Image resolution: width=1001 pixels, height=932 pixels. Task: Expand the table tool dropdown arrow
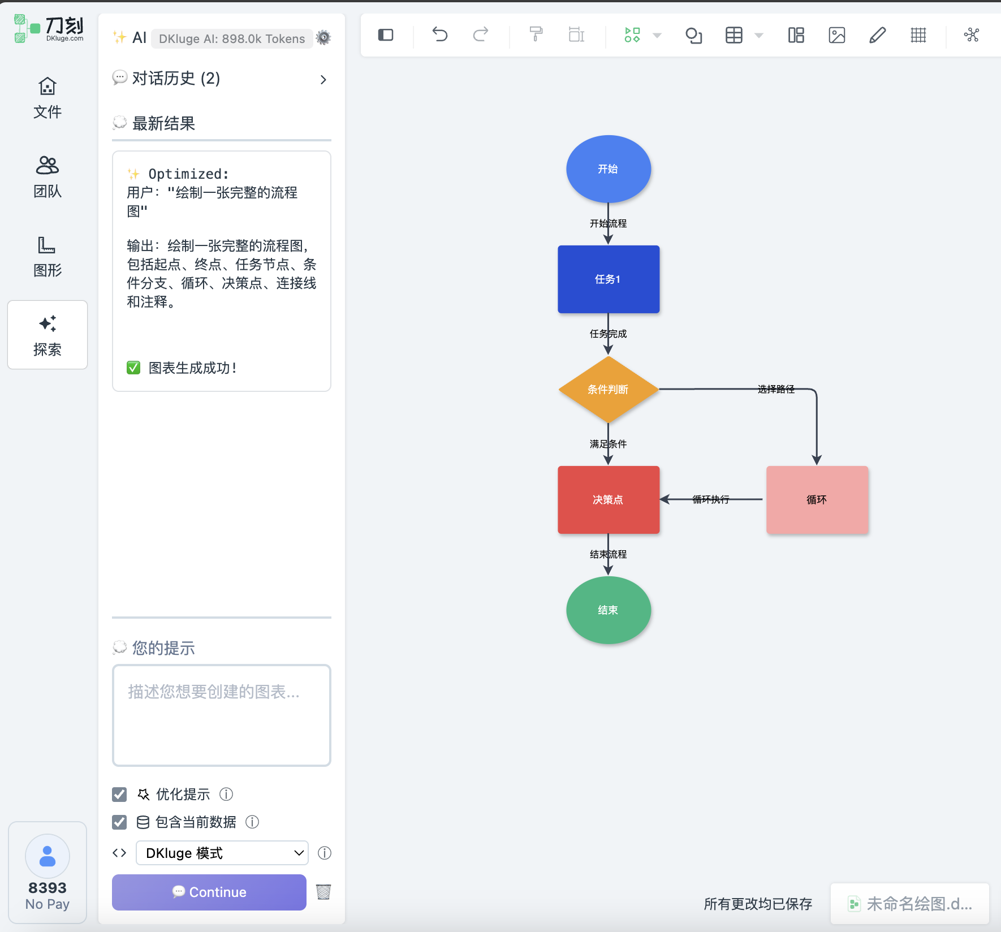pyautogui.click(x=759, y=36)
